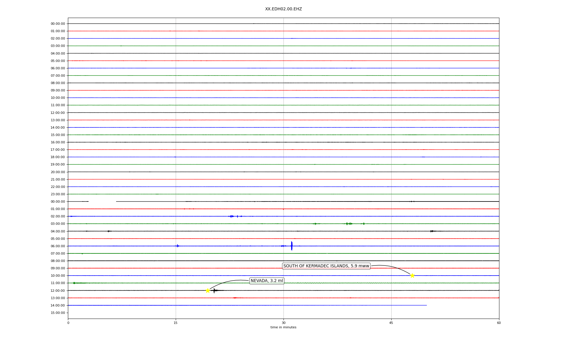
Task: Click the NEVADA, 3.2 ml annotation label
Action: coord(267,281)
